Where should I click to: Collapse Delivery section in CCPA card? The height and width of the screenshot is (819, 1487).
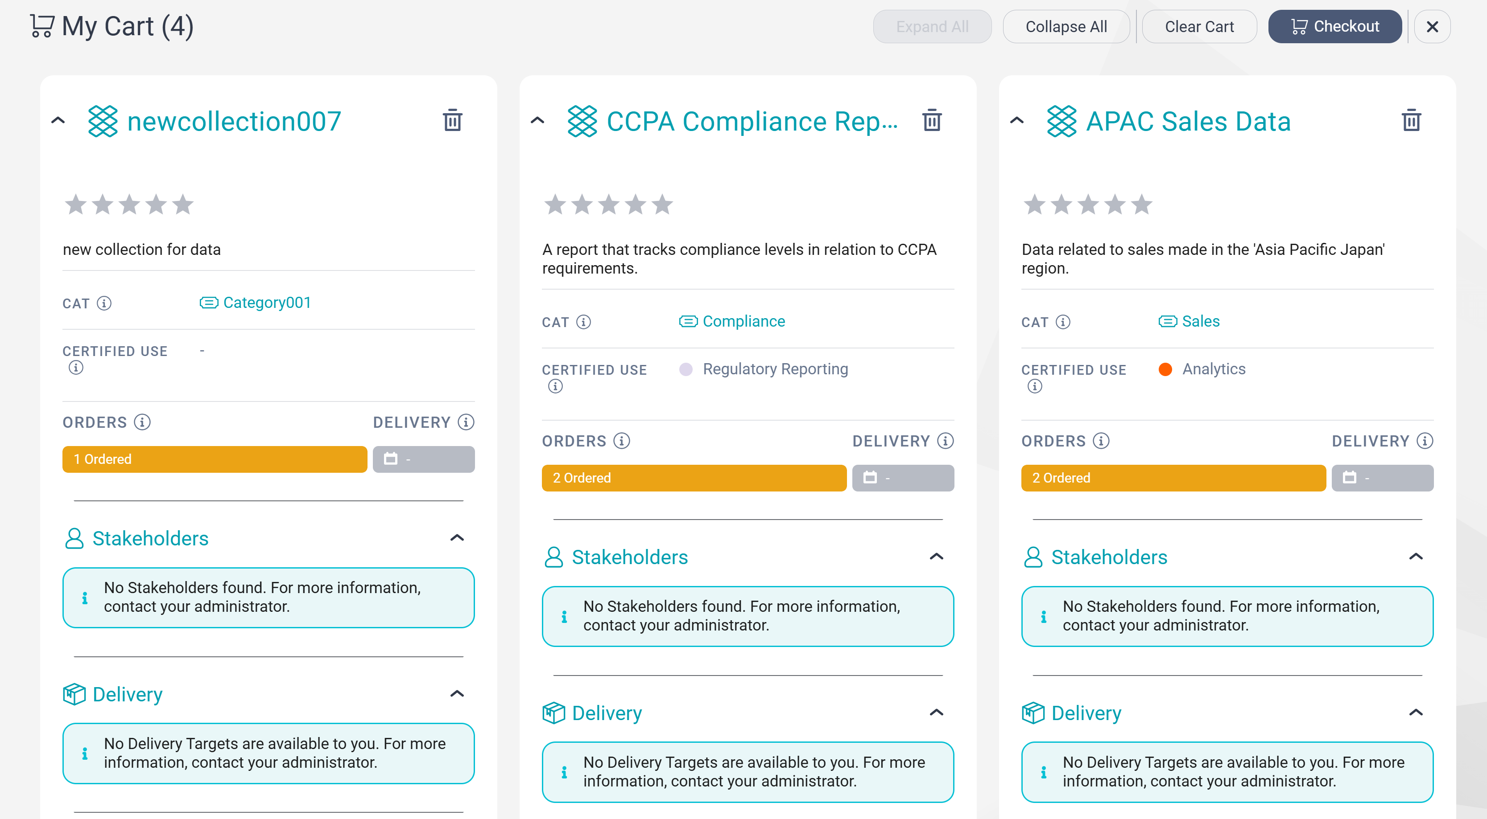pyautogui.click(x=936, y=713)
